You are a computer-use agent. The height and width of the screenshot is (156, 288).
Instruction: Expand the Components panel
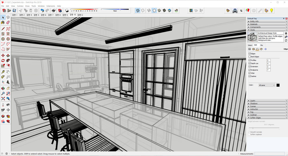[267, 27]
